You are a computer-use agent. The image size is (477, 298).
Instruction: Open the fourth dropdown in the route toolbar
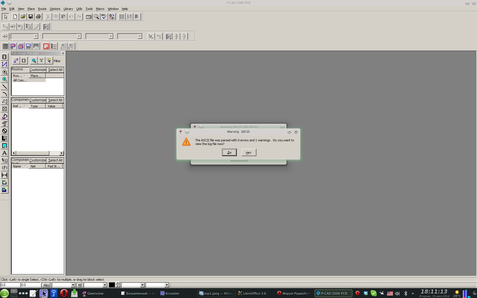140,36
